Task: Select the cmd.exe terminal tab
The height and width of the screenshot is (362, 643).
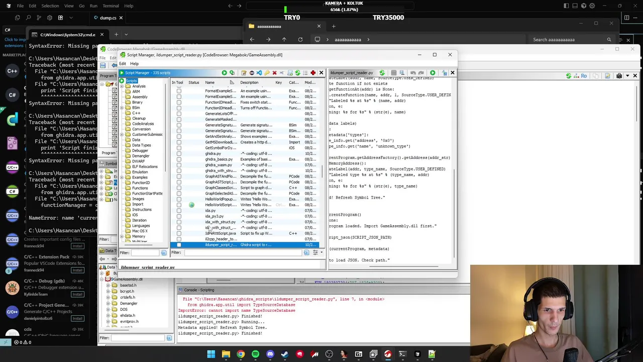Action: (67, 35)
